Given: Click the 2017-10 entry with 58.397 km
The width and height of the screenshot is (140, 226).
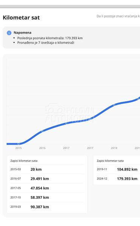Looking at the screenshot, I should [47, 197].
